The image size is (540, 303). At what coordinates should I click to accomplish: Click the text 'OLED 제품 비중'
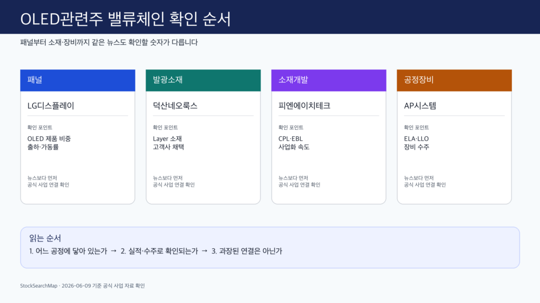pyautogui.click(x=49, y=139)
